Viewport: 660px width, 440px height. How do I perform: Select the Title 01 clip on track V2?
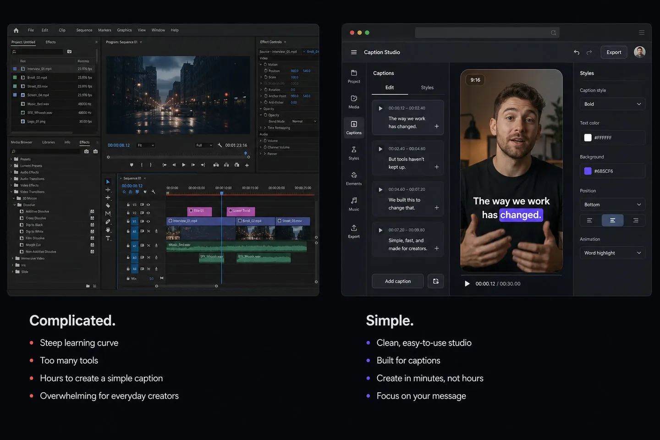[x=199, y=211]
